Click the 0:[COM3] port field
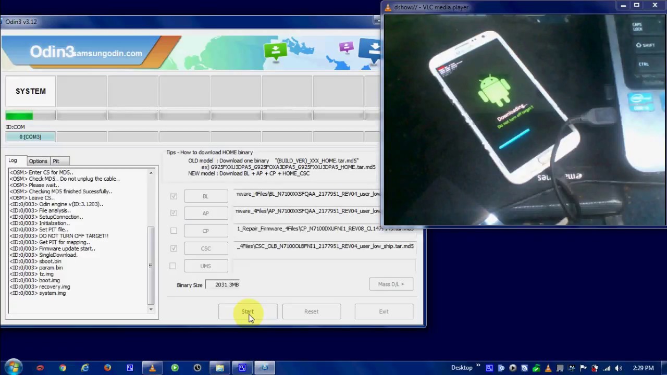Viewport: 667px width, 375px height. point(30,137)
